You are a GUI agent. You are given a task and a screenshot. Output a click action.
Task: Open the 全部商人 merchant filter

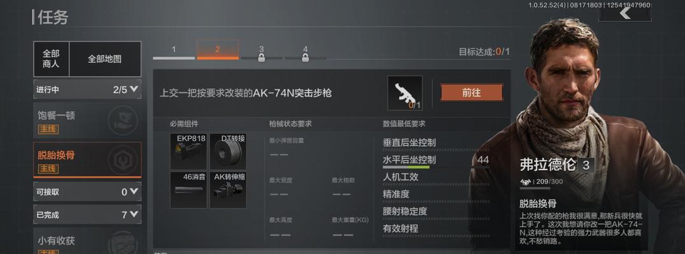tap(51, 59)
